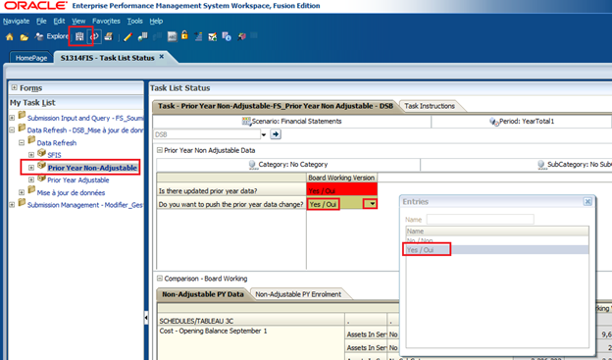
Task: Open the DSB selector dropdown
Action: (x=264, y=134)
